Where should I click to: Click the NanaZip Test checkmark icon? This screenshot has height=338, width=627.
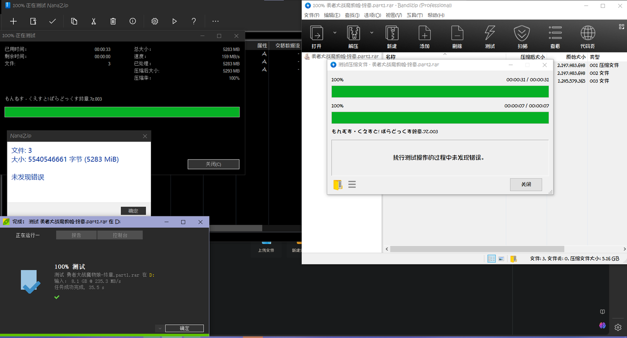pyautogui.click(x=52, y=22)
